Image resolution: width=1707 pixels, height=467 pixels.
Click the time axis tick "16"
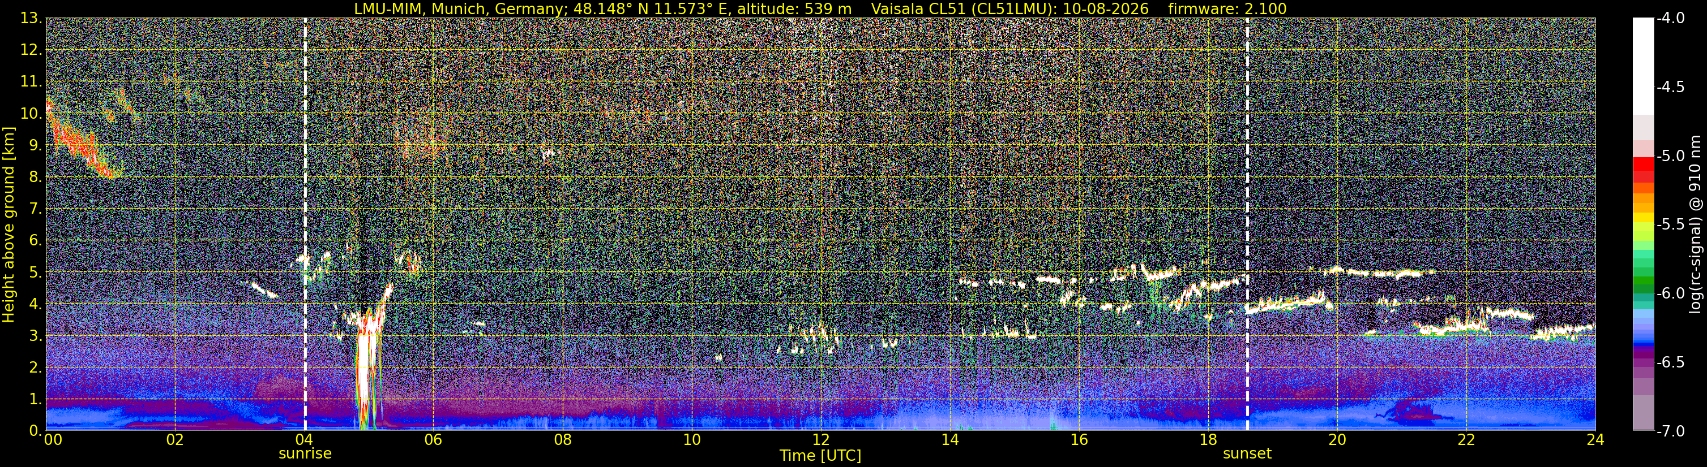click(x=1079, y=440)
